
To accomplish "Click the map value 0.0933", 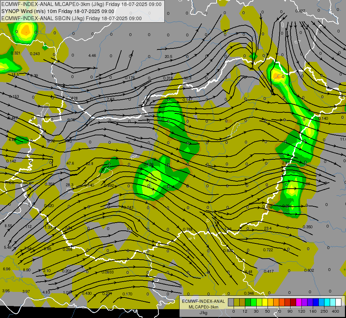I will pos(108,272).
